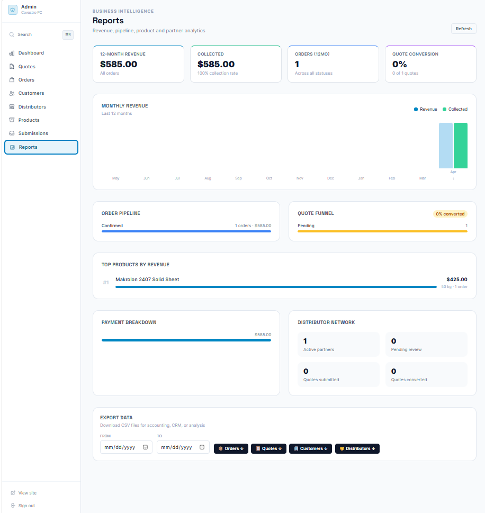The image size is (485, 513).
Task: Navigate to Customers
Action: (41, 93)
